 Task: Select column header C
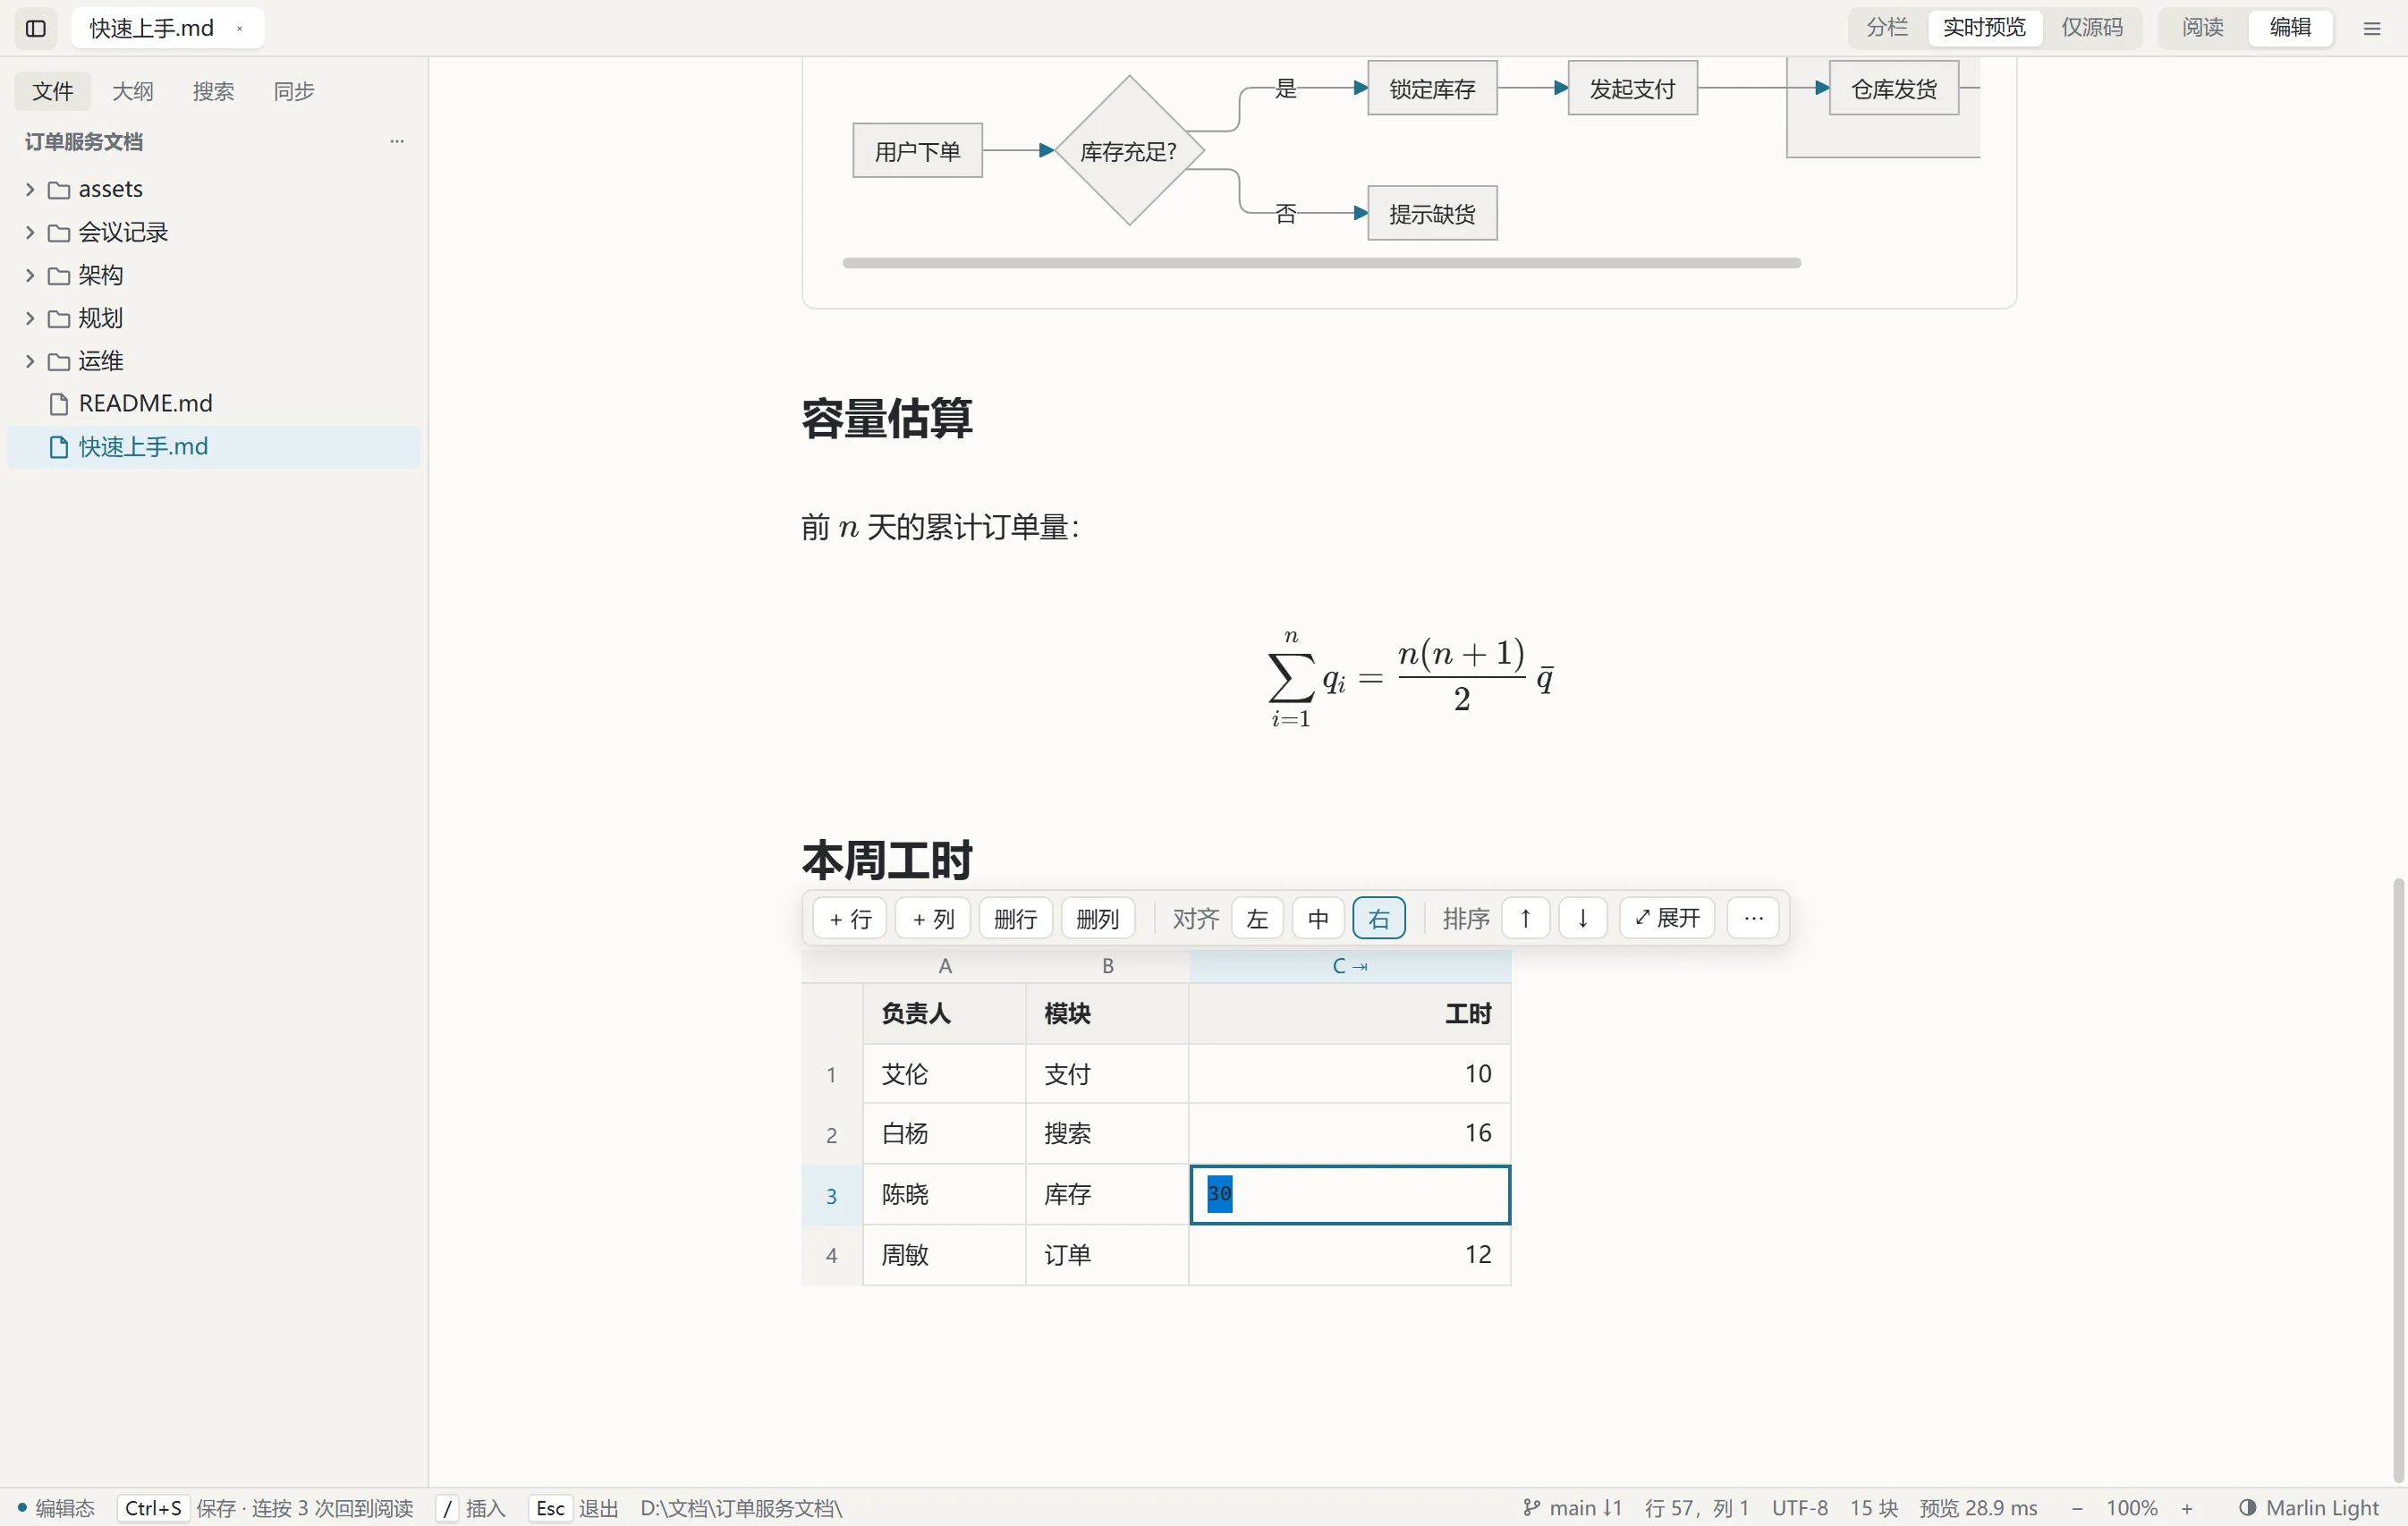coord(1349,966)
